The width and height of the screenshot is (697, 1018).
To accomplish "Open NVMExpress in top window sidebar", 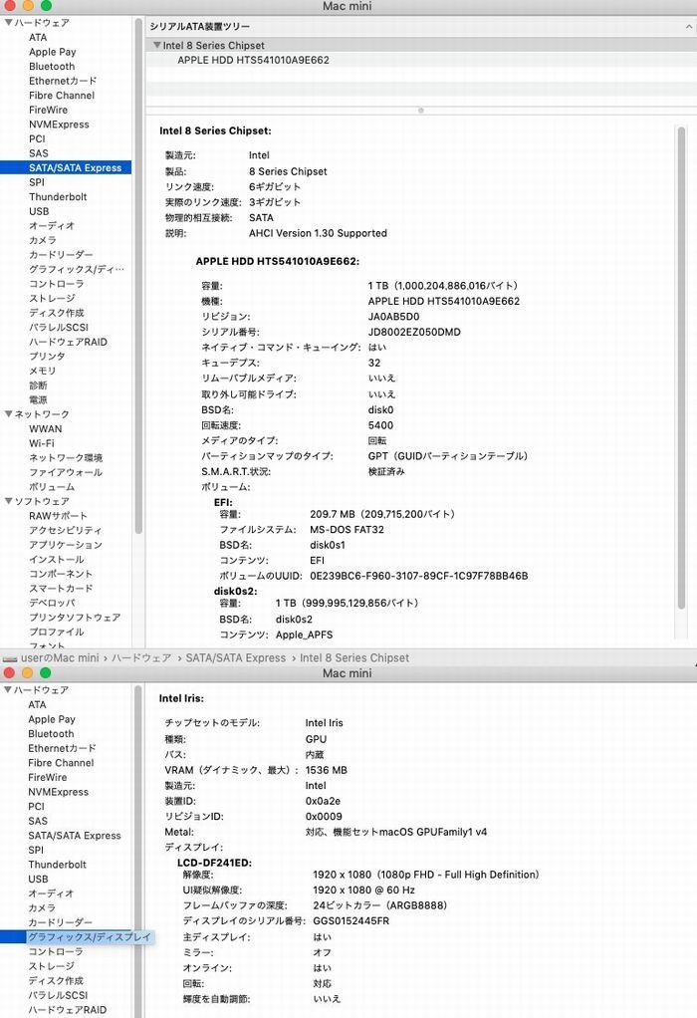I will coord(59,125).
